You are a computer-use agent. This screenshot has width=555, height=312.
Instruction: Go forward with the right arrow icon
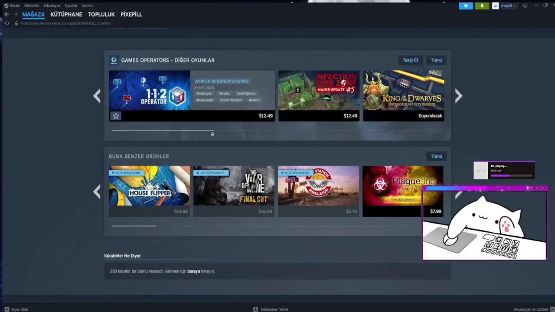(x=16, y=14)
